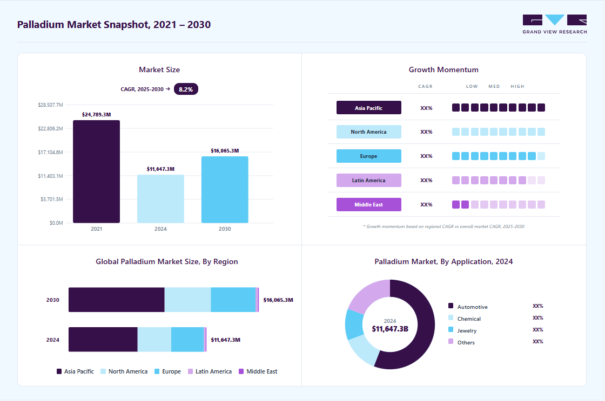
Task: Click the Grand View Research logo
Action: (x=554, y=24)
